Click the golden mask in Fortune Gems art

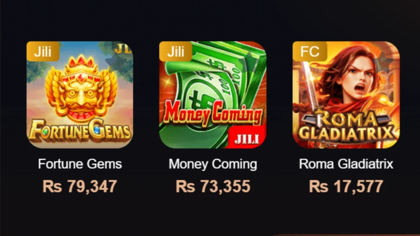click(x=82, y=88)
